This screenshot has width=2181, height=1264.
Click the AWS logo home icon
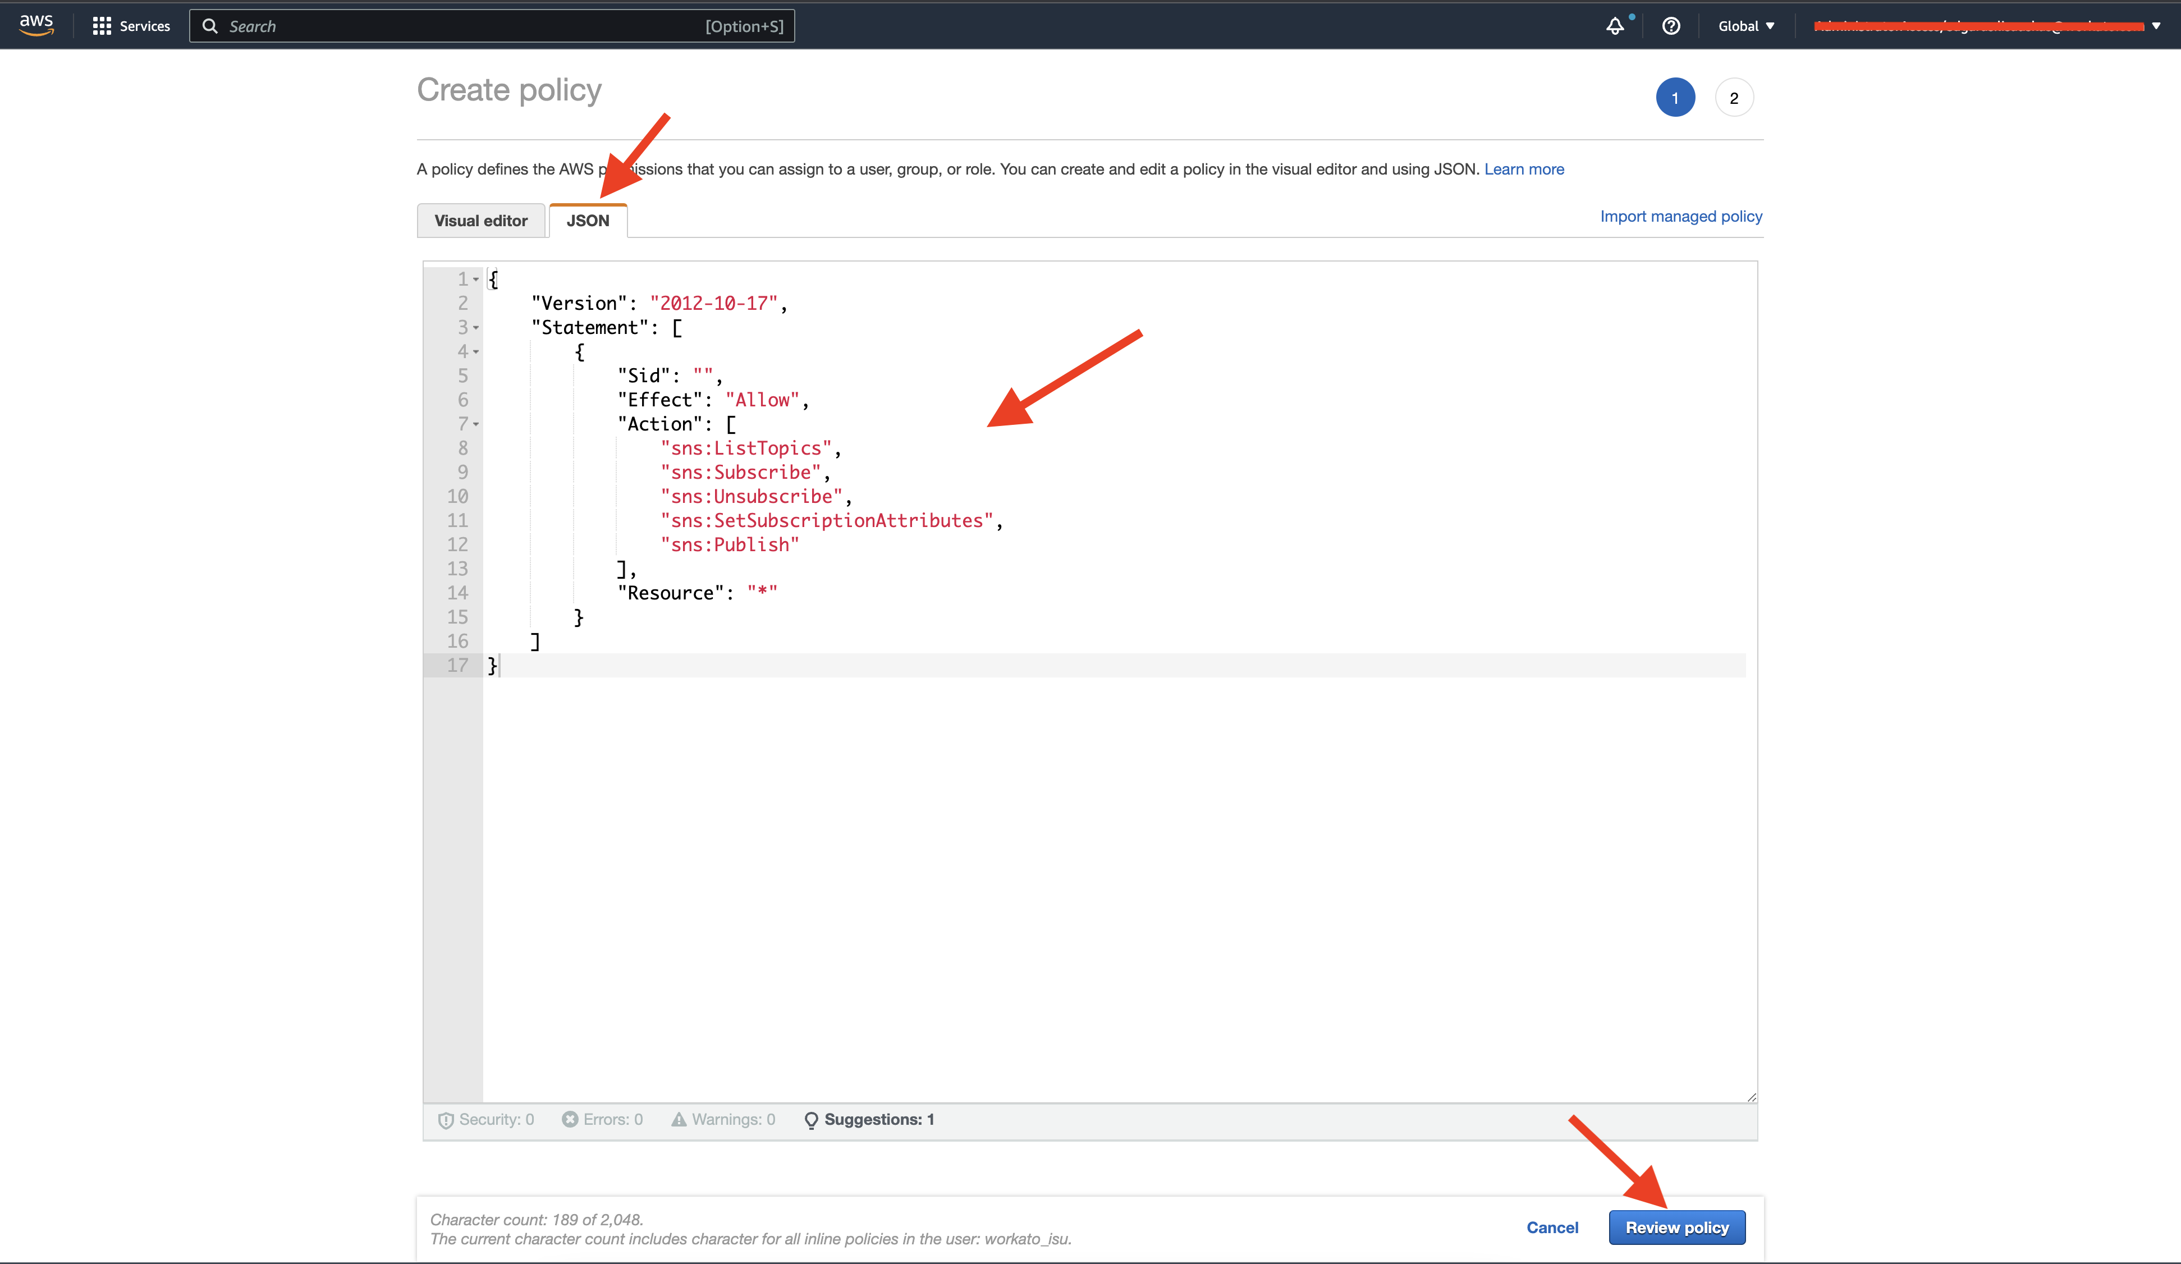point(36,25)
